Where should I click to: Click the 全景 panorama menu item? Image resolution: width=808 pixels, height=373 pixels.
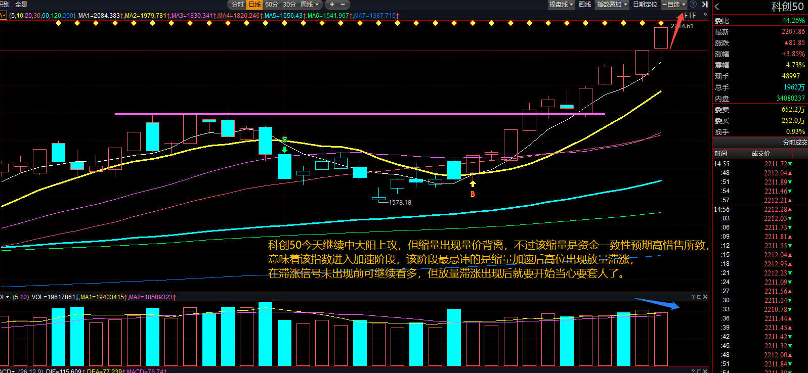(21, 5)
